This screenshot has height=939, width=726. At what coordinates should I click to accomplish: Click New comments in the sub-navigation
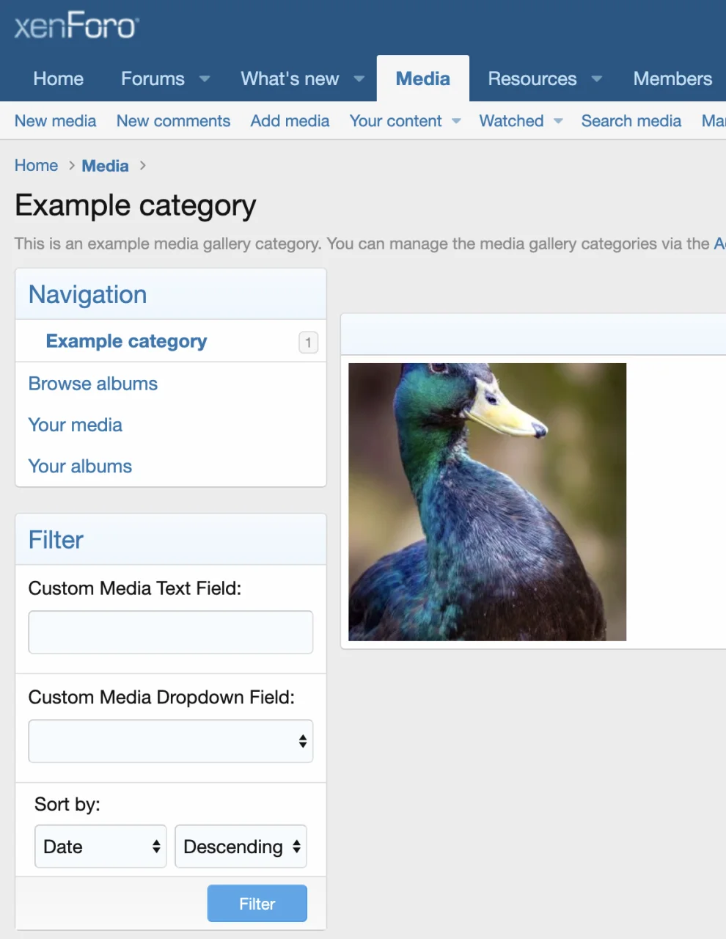point(173,120)
